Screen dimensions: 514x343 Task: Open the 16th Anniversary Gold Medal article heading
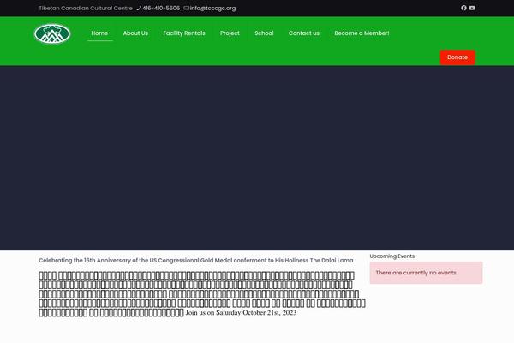196,261
